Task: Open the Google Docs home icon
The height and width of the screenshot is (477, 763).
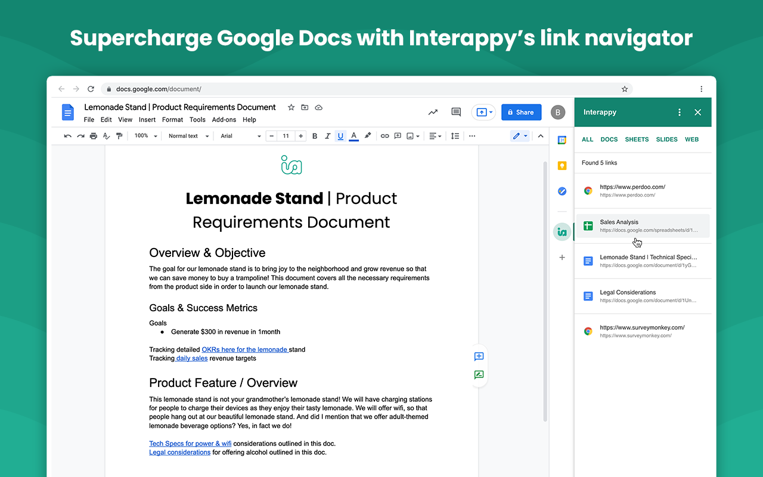Action: 68,112
